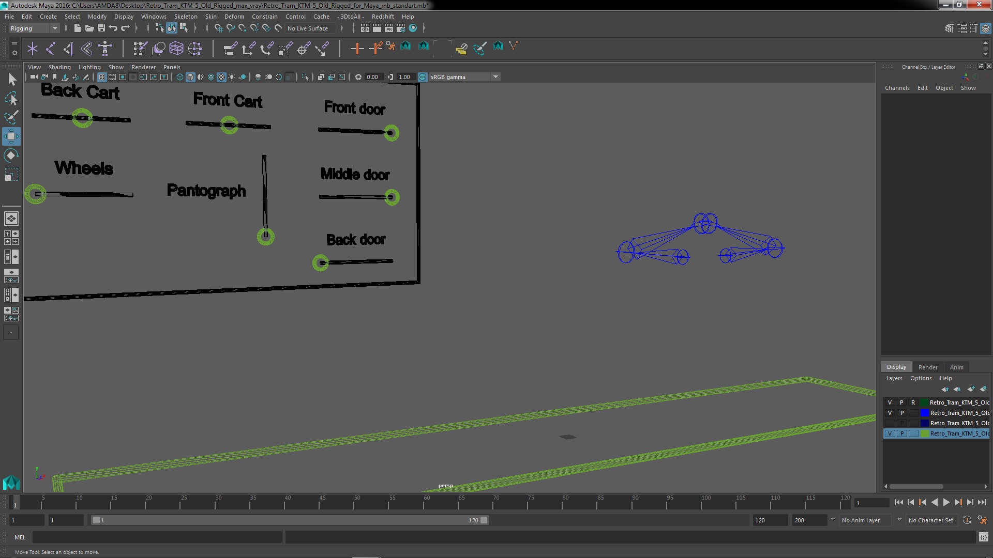Save the scene with floppy icon
Viewport: 993px width, 558px height.
click(101, 28)
